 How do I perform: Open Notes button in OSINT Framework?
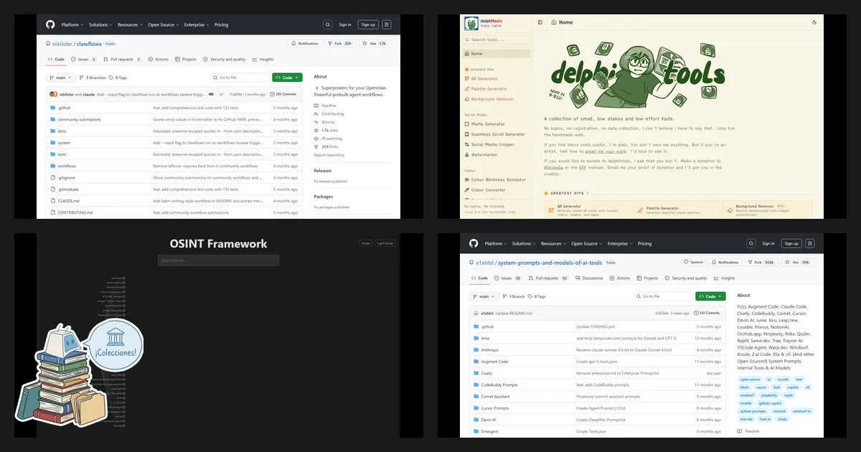366,243
